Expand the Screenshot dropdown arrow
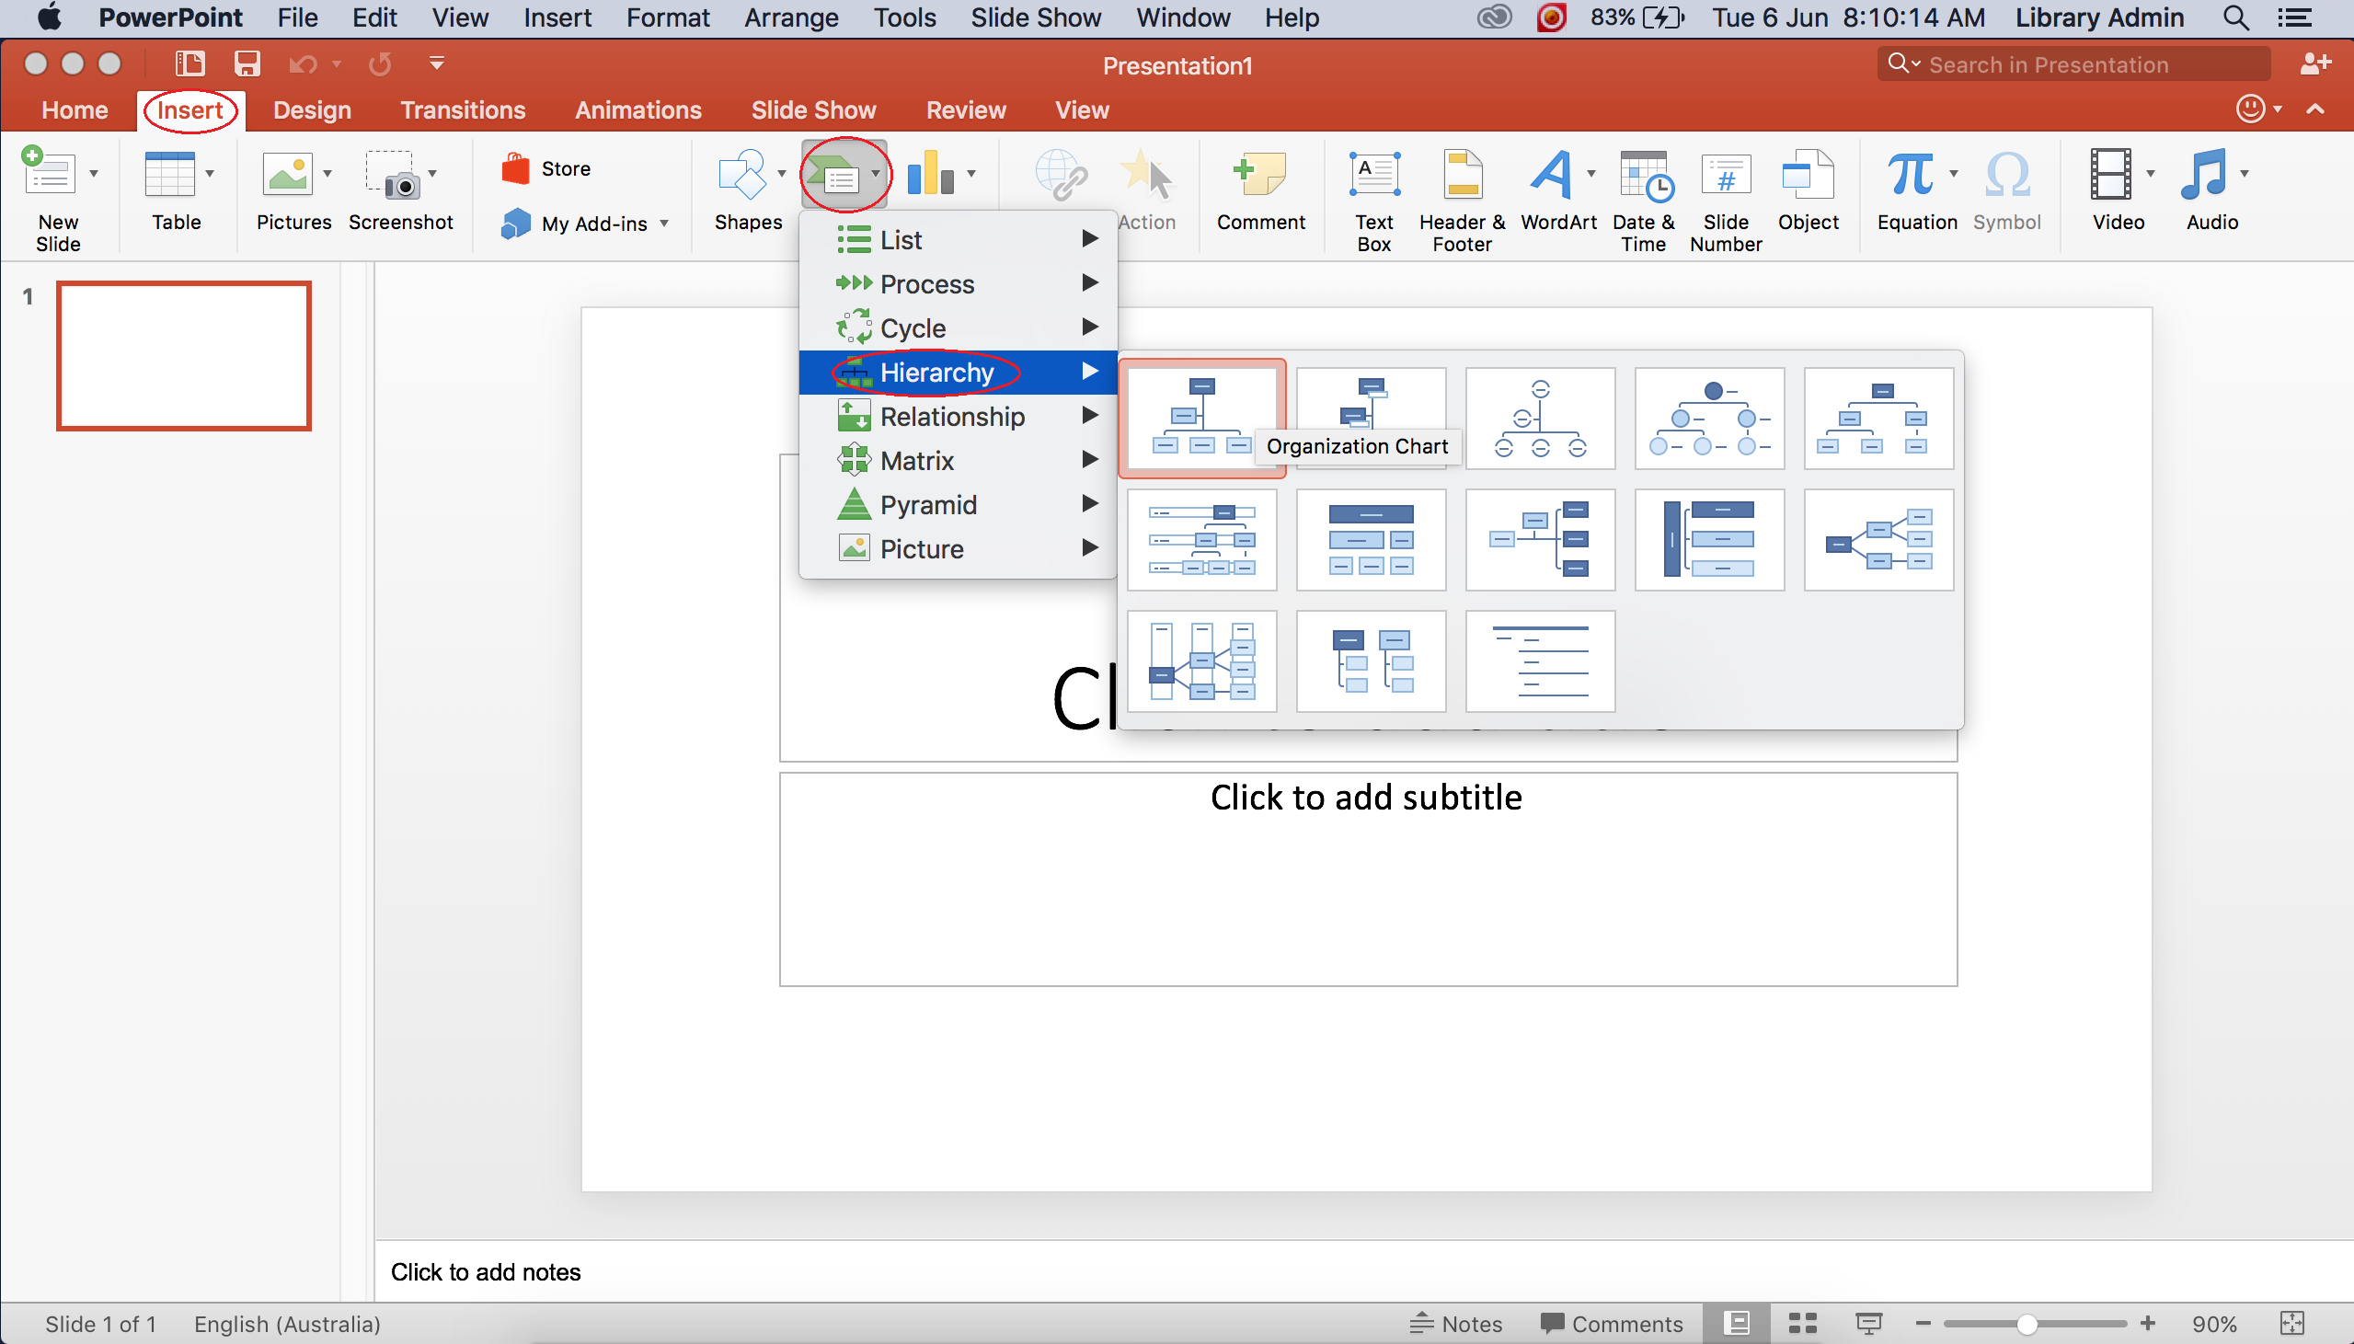The width and height of the screenshot is (2354, 1344). pos(432,174)
